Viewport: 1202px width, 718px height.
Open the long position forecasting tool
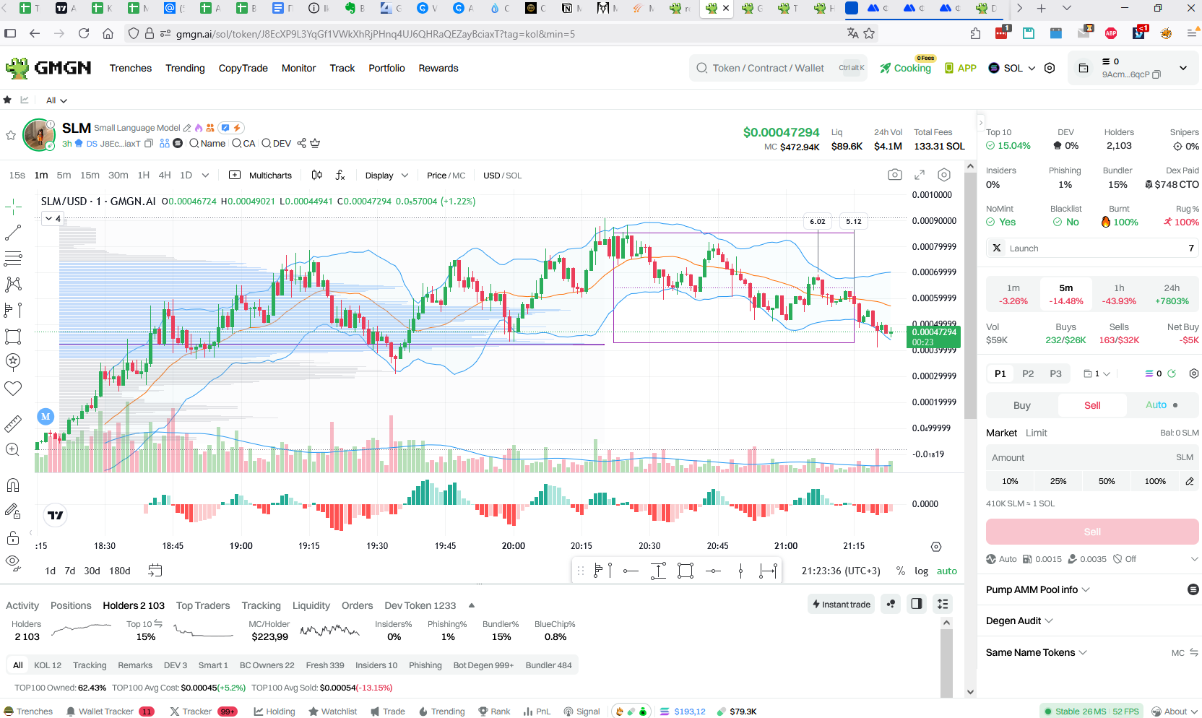(13, 311)
